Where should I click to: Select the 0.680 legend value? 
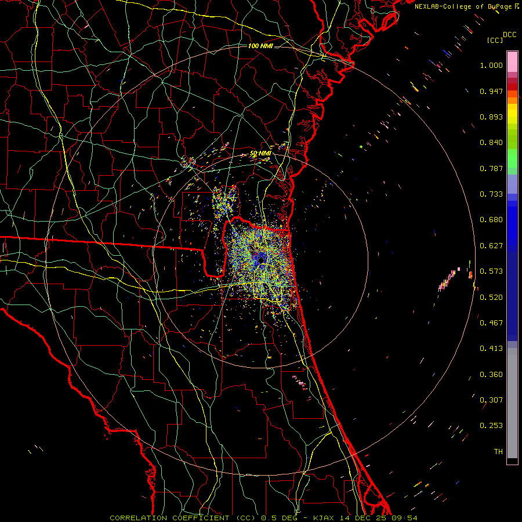(491, 220)
